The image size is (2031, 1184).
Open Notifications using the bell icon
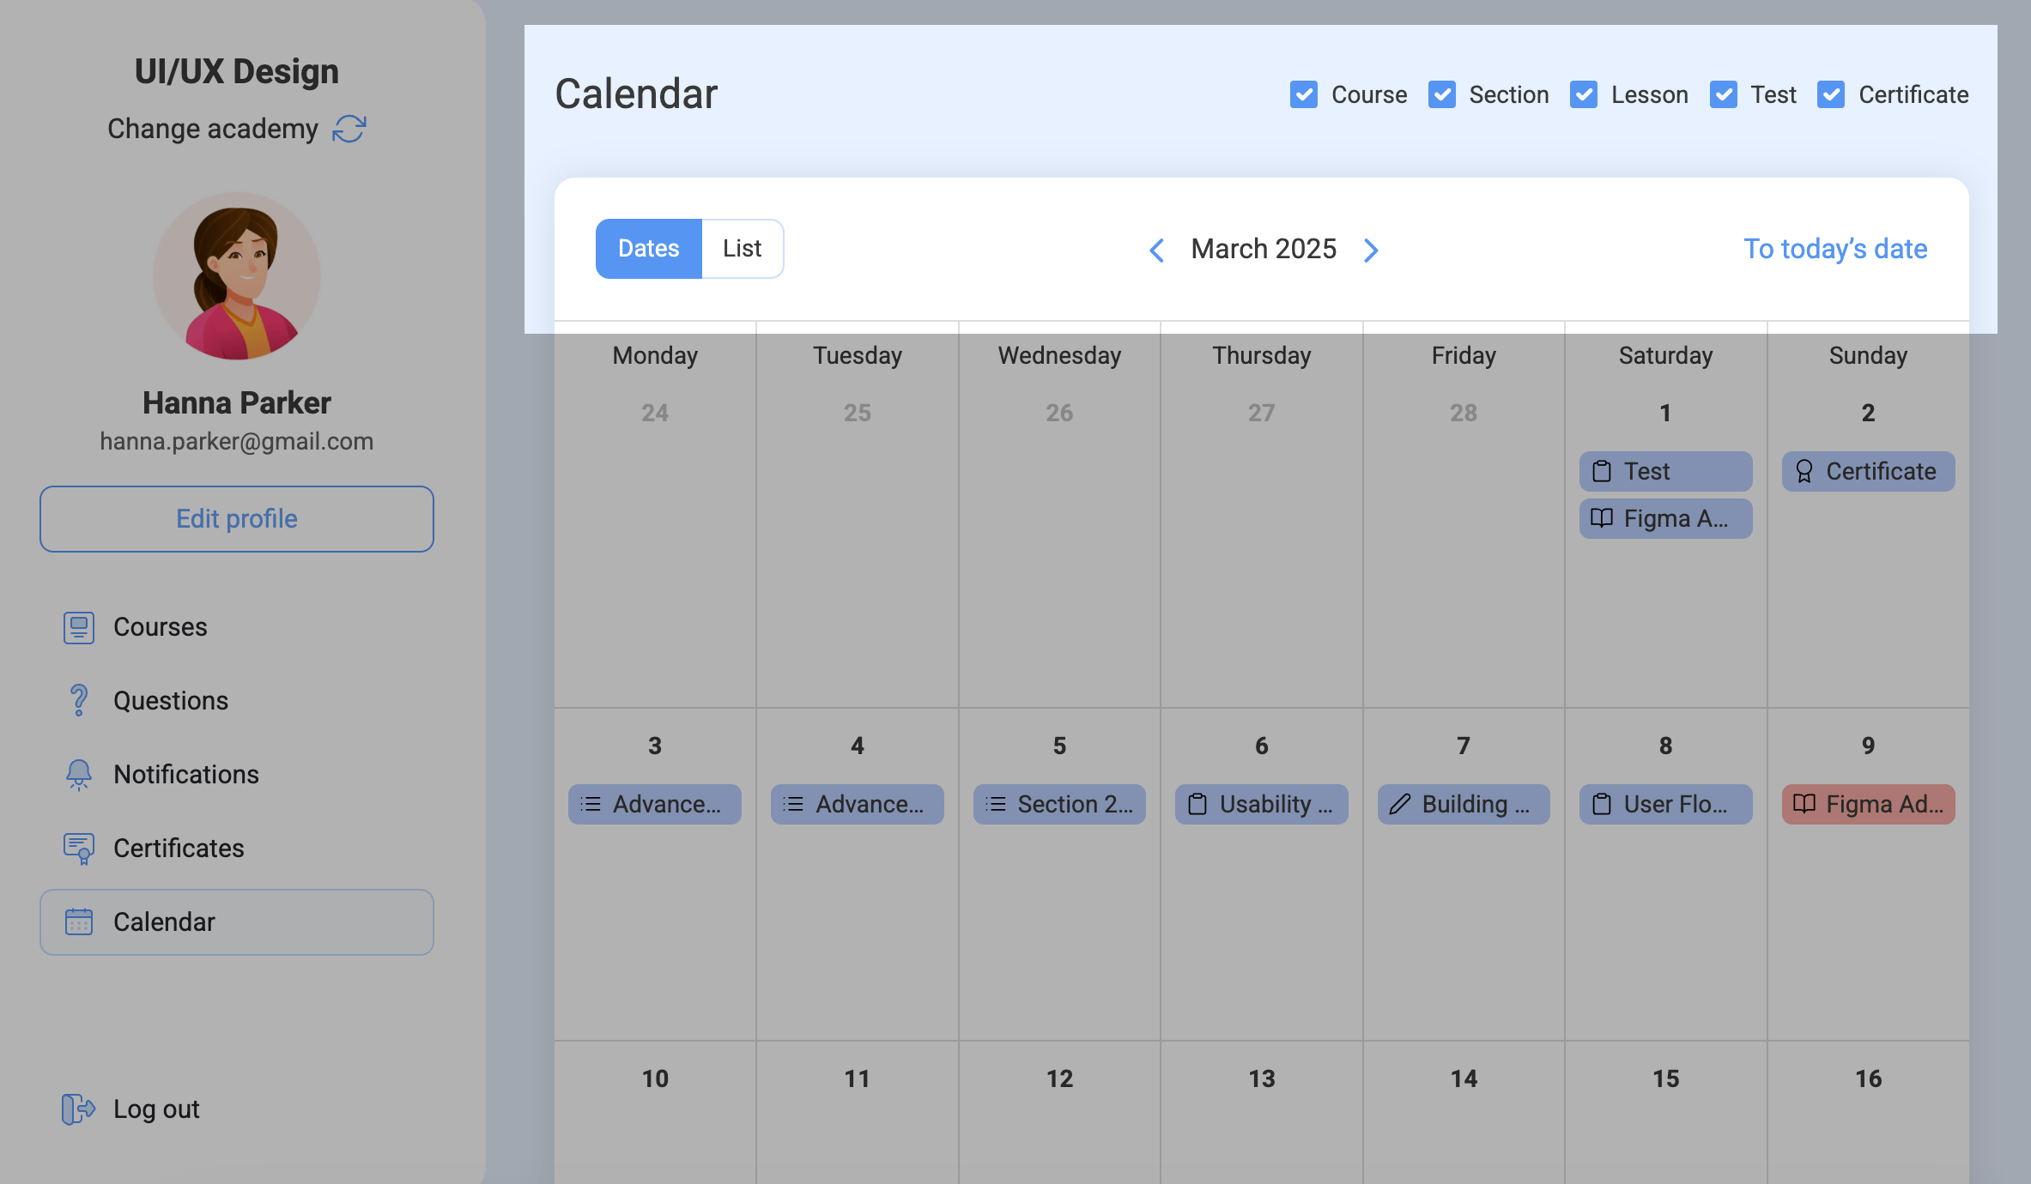click(x=79, y=774)
